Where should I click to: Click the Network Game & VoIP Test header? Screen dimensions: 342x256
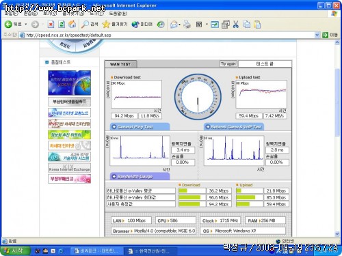pyautogui.click(x=234, y=127)
